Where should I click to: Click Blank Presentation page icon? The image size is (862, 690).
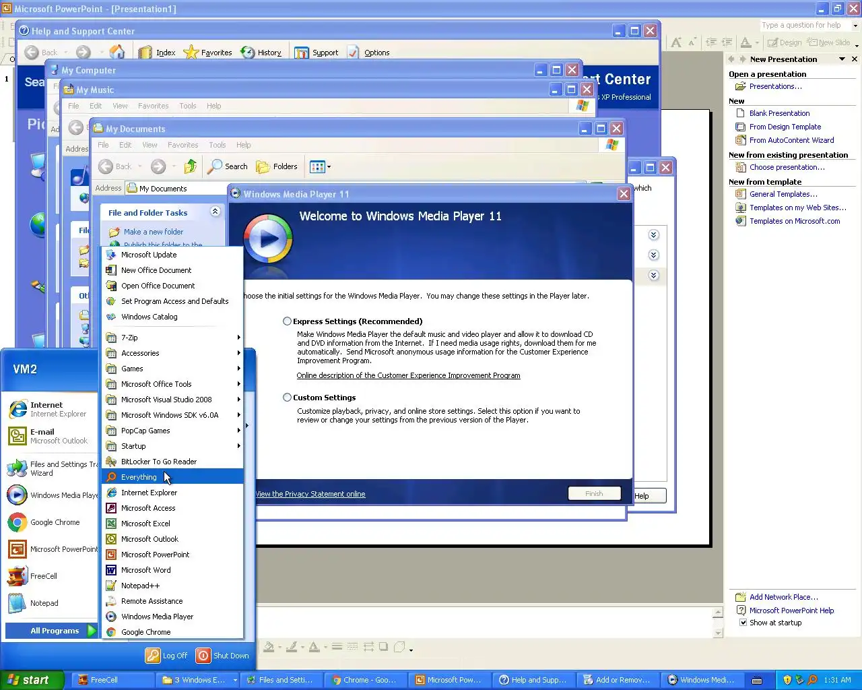tap(740, 113)
